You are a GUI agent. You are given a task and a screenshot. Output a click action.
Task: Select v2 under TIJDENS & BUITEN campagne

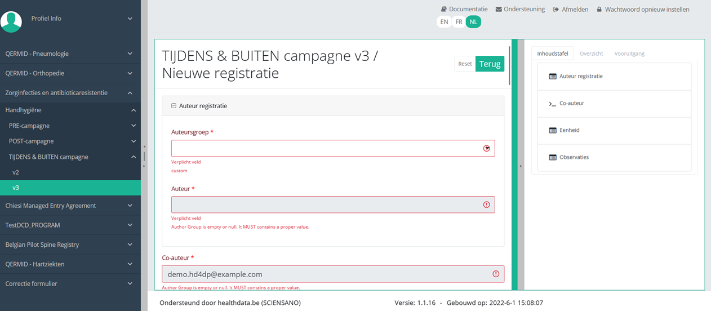pyautogui.click(x=16, y=172)
